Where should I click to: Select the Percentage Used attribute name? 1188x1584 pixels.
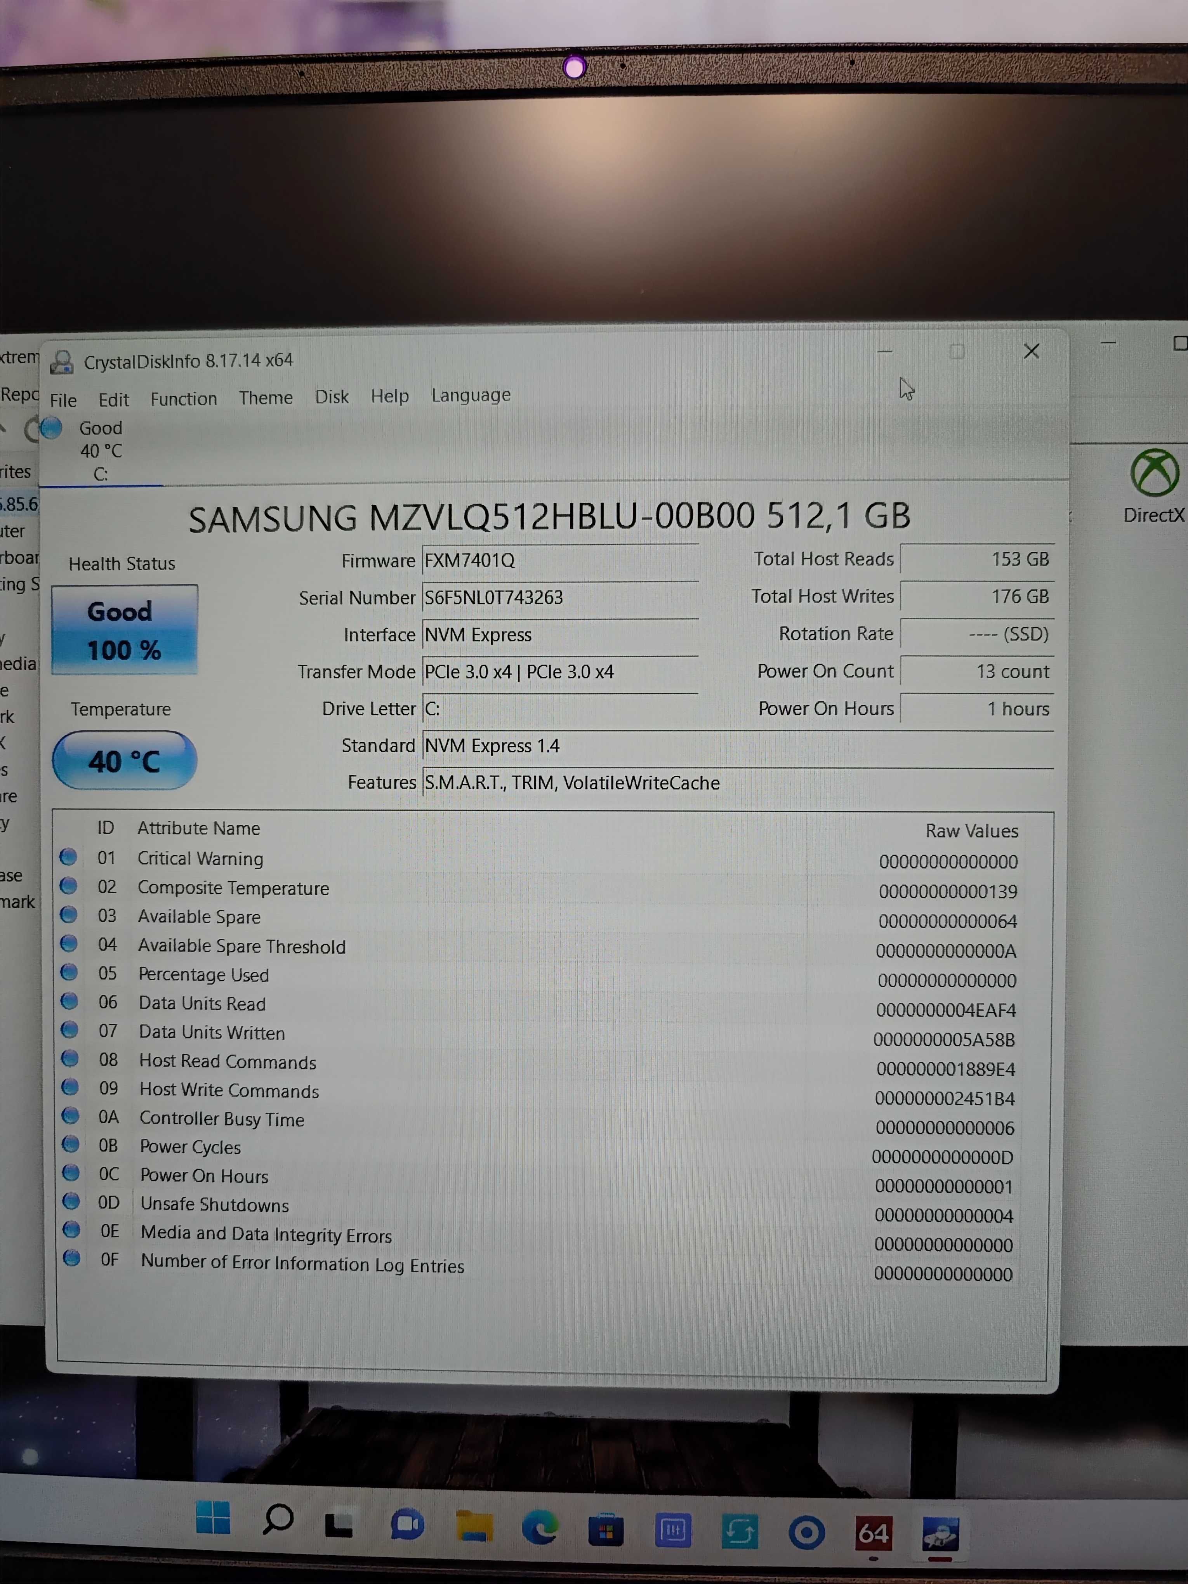coord(204,974)
